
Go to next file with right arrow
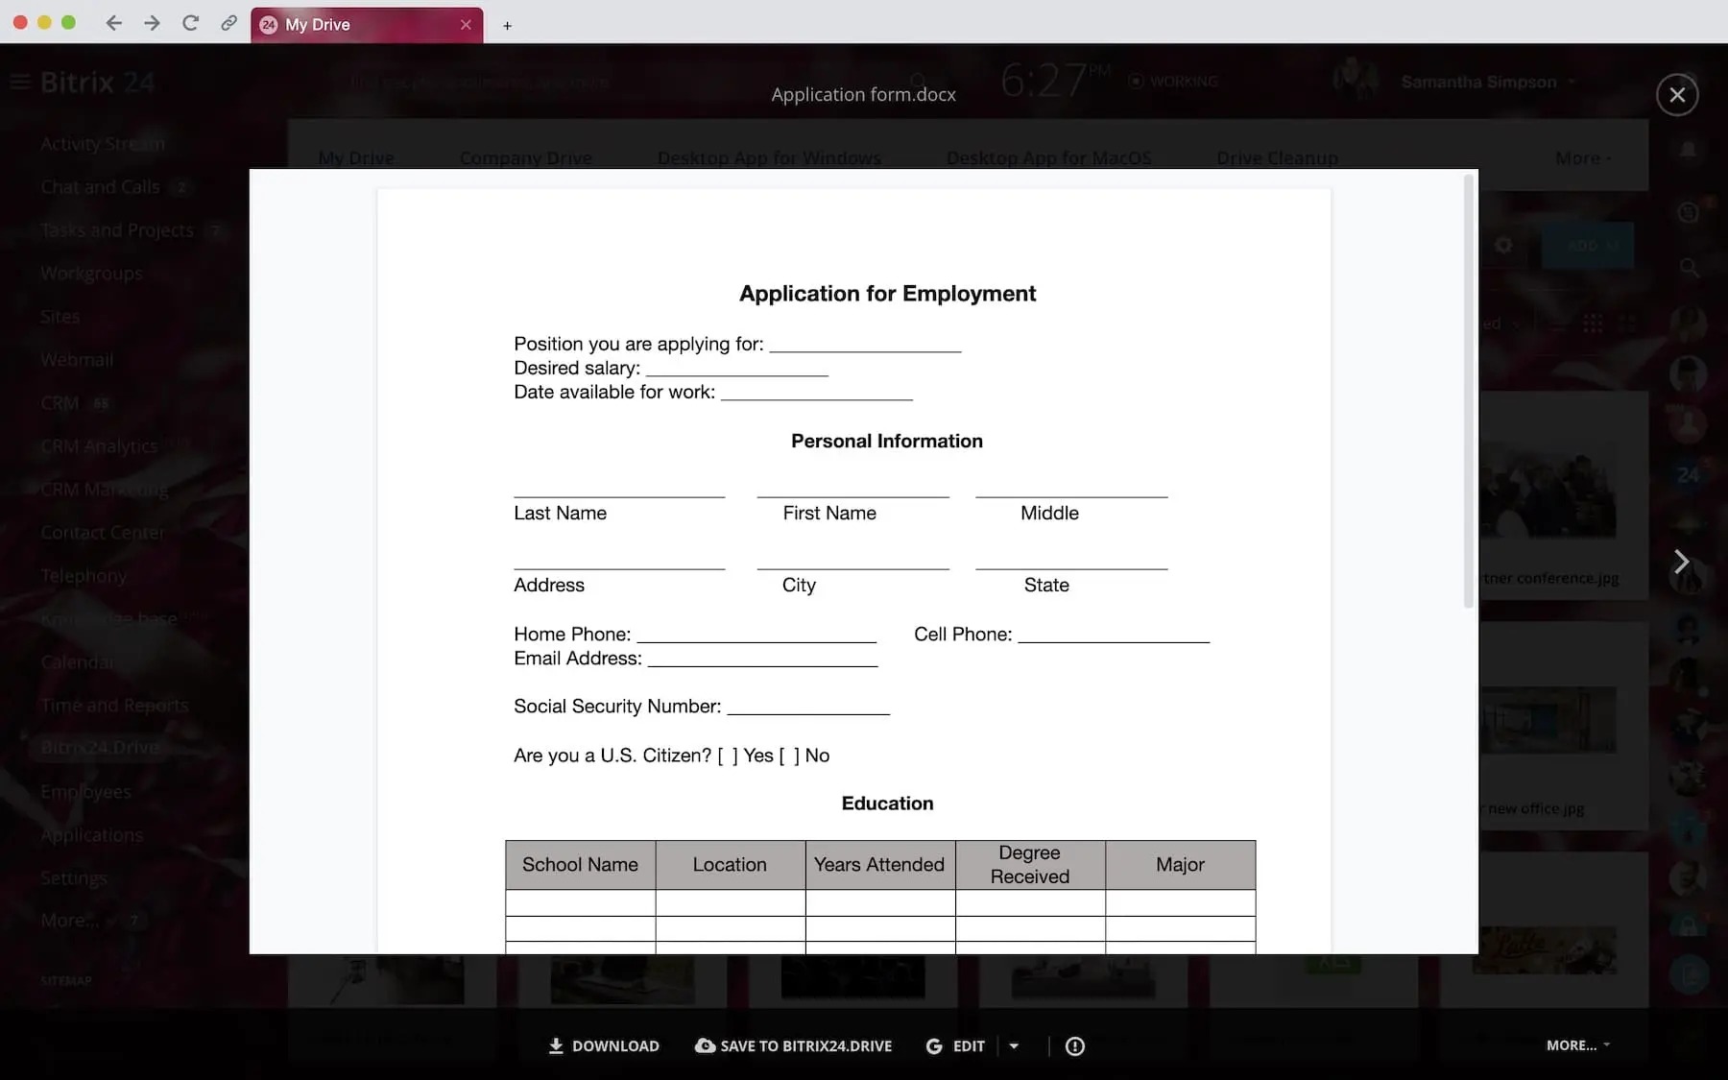[1680, 562]
